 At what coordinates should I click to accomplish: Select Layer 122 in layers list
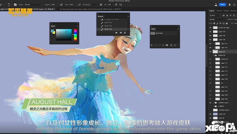224,47
